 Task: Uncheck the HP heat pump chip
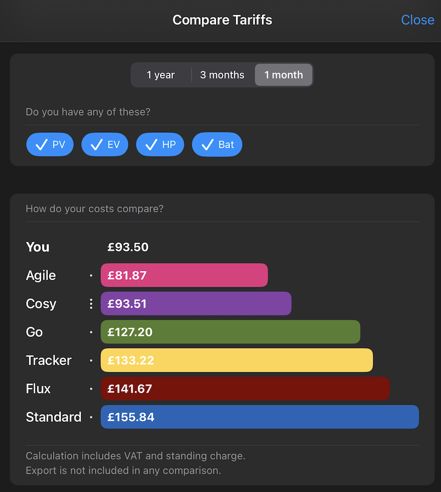coord(160,145)
